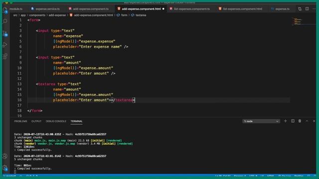Click the closing </textarea> tag on line 16
This screenshot has height=179, width=319.
[123, 100]
